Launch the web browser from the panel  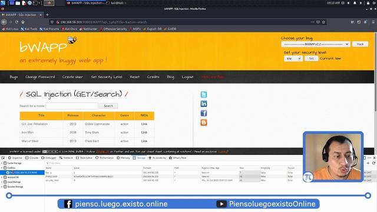(29, 3)
